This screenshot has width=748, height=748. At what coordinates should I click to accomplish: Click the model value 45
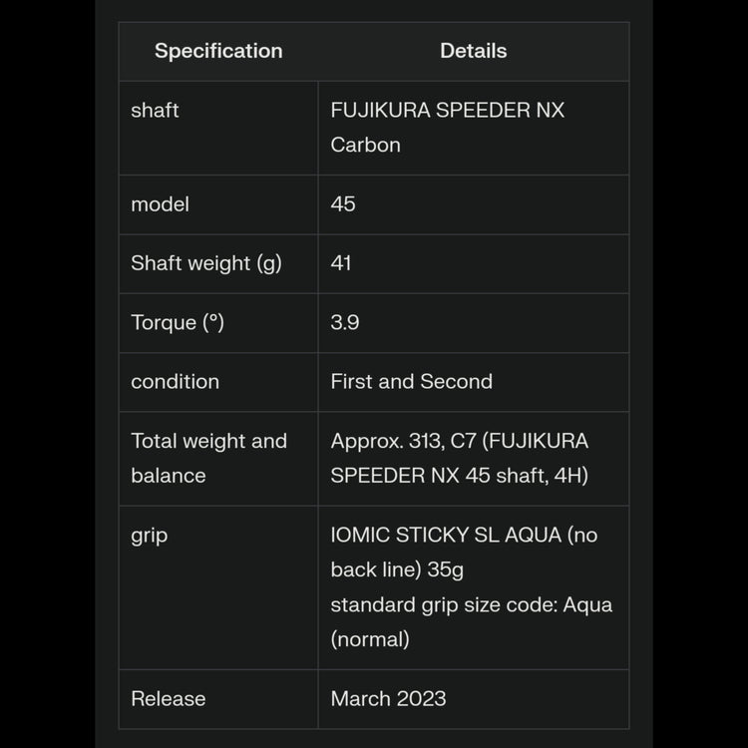[x=343, y=204]
